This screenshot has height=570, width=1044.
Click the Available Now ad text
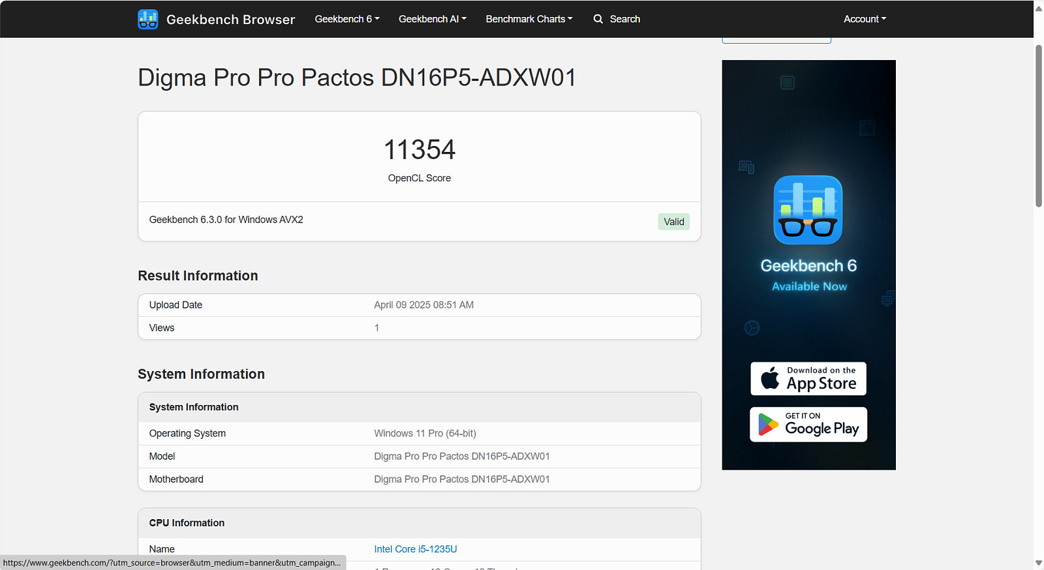809,286
